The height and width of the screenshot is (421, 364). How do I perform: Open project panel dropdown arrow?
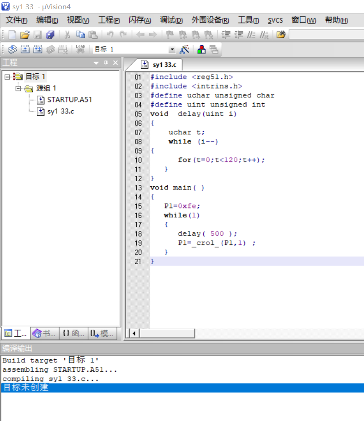click(x=96, y=63)
